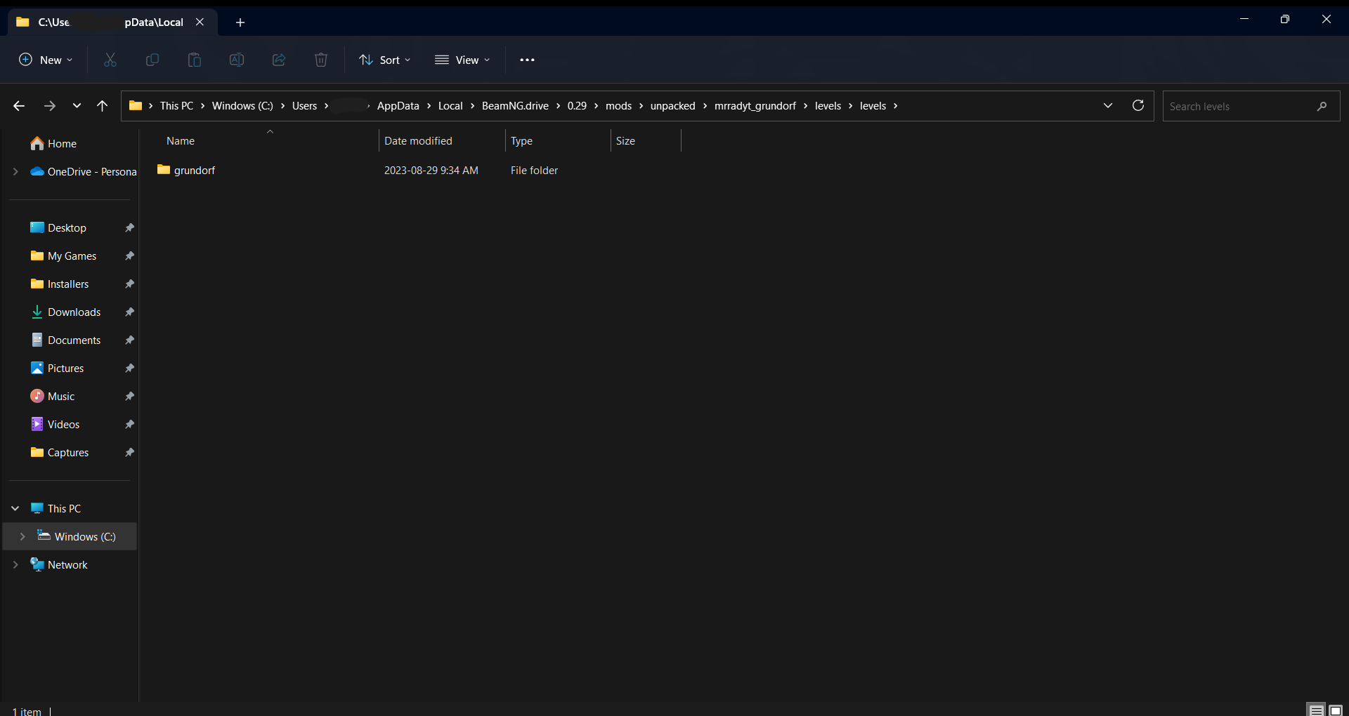Viewport: 1349px width, 716px height.
Task: Navigate to BeamNG.drive breadcrumb
Action: pos(515,106)
